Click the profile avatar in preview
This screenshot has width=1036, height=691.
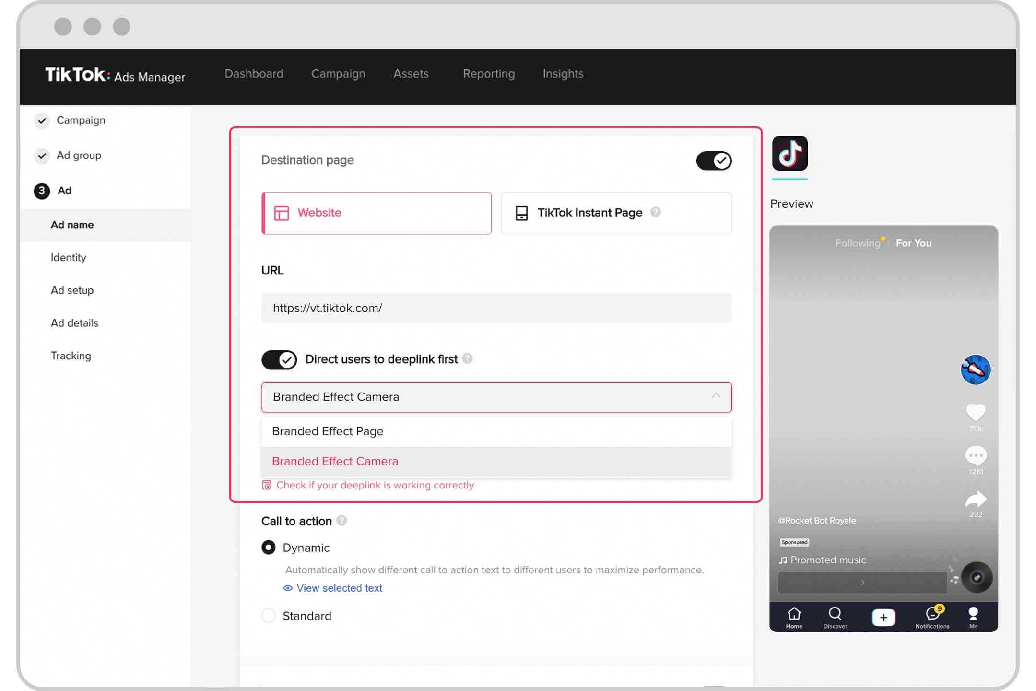[x=976, y=369]
